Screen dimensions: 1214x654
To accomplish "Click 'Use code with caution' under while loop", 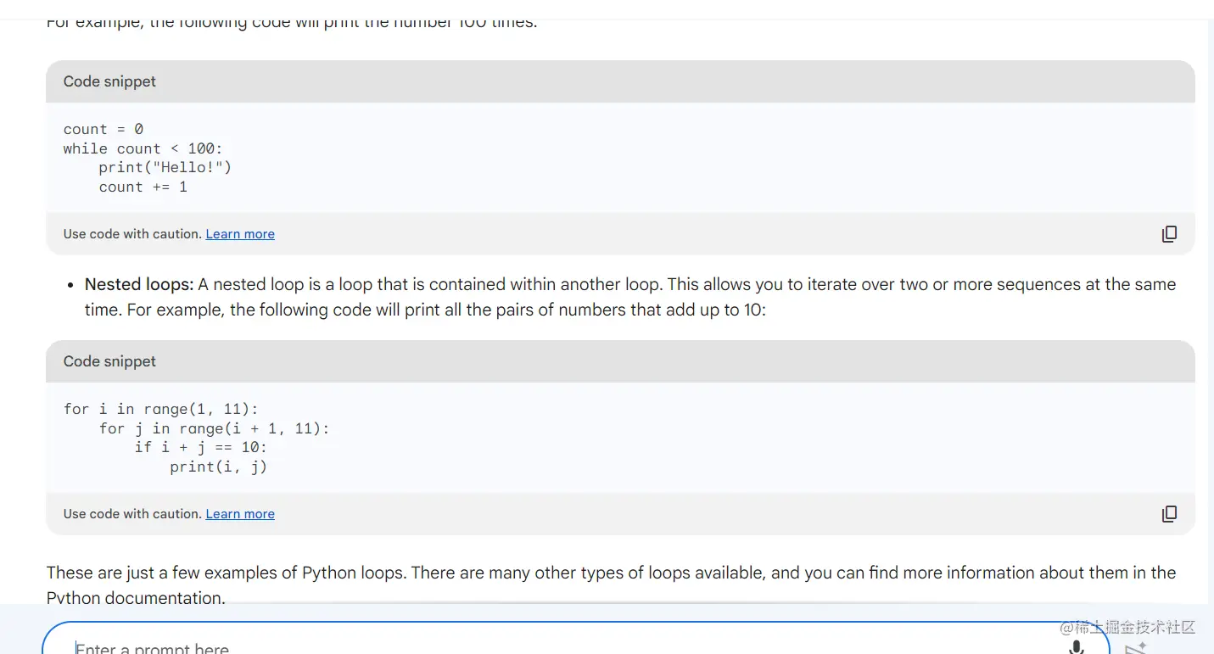I will point(132,234).
